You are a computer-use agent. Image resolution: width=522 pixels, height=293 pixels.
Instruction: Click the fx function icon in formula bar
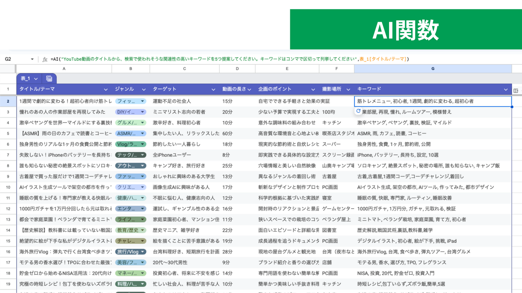pyautogui.click(x=45, y=59)
